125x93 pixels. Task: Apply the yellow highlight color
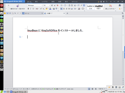click(x=47, y=9)
